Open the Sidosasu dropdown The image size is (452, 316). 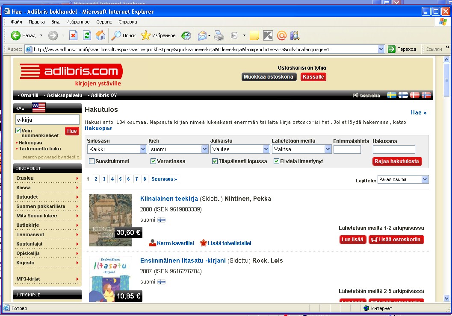pyautogui.click(x=117, y=149)
